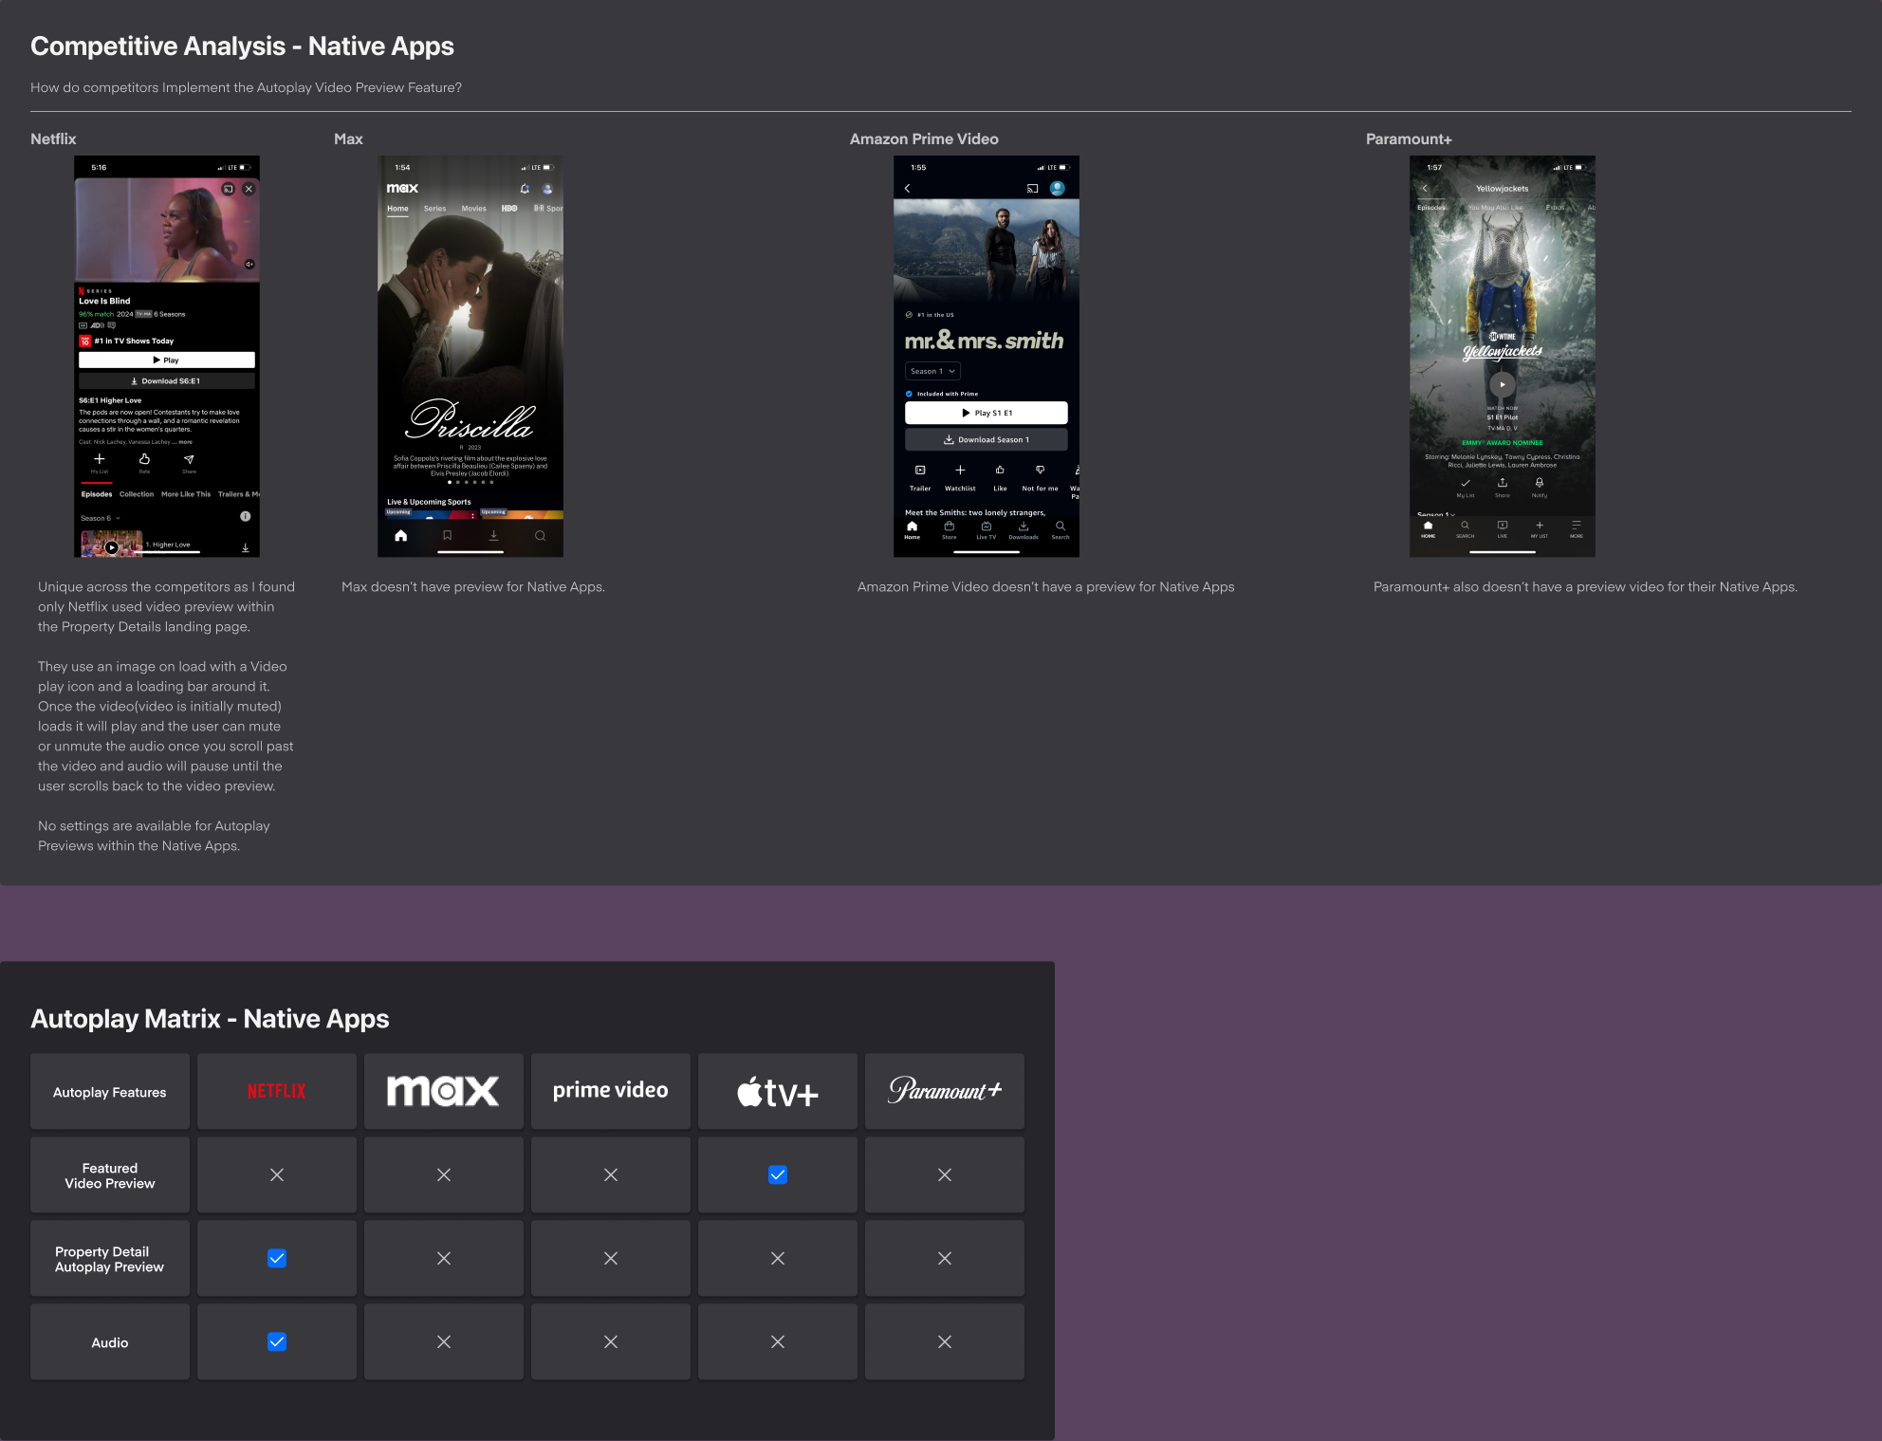Tap the notification bell in Max app

click(x=525, y=189)
